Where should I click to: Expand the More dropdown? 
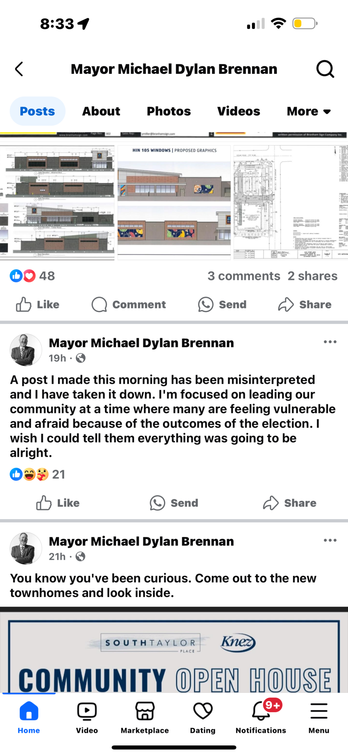click(309, 111)
